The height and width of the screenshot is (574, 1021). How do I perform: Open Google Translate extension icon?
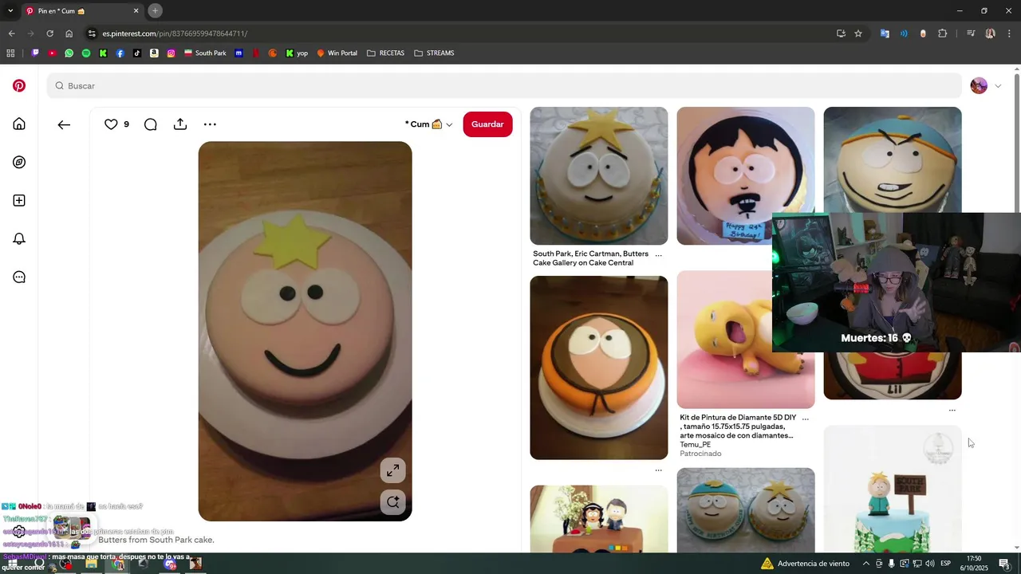tap(885, 33)
